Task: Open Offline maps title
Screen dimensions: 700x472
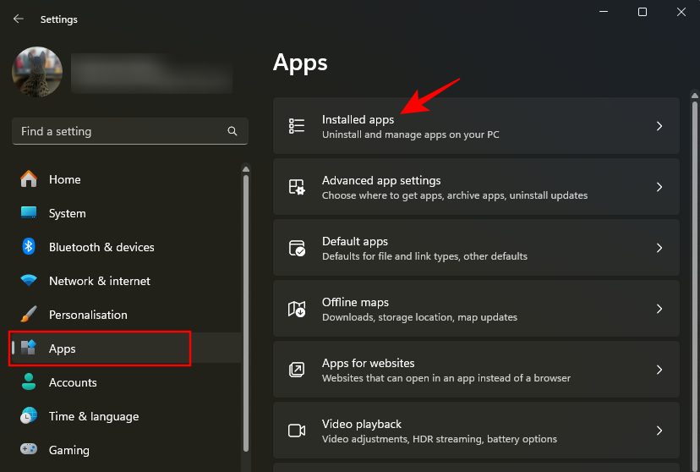Action: click(355, 302)
